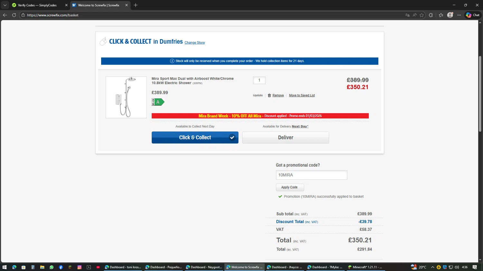Open Copilot Chat in the browser toolbar

coord(473,15)
